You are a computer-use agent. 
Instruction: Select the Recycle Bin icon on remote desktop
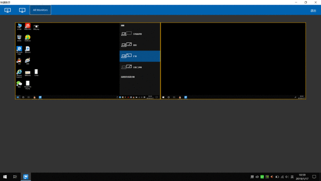tap(19, 38)
